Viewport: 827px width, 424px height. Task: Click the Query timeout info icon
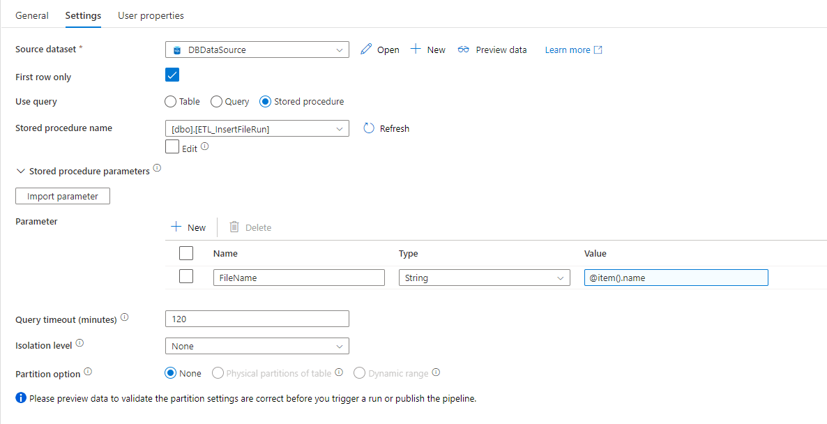125,317
